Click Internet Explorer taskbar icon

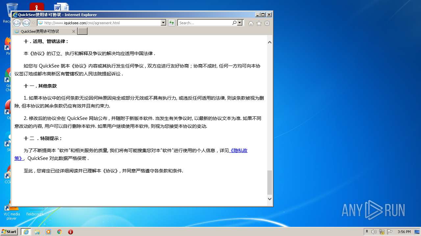26,231
